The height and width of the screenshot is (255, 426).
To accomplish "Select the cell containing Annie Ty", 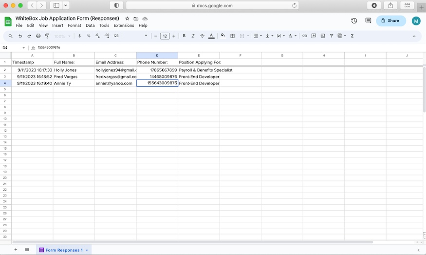I will pos(74,83).
